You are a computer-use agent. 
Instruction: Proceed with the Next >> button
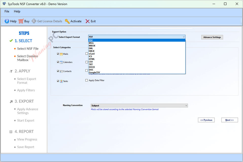[x=230, y=120]
